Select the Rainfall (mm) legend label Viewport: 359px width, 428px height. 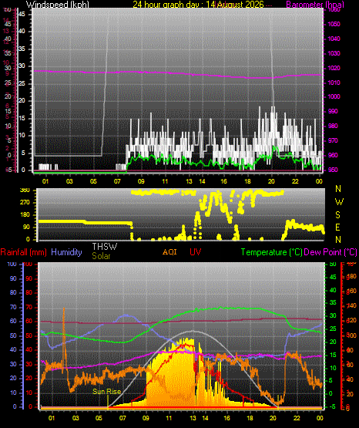click(x=23, y=252)
